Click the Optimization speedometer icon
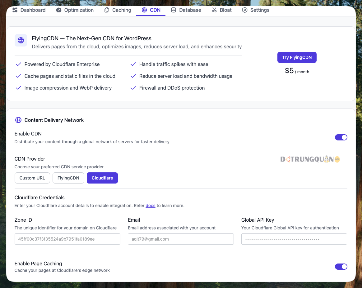 tap(59, 10)
